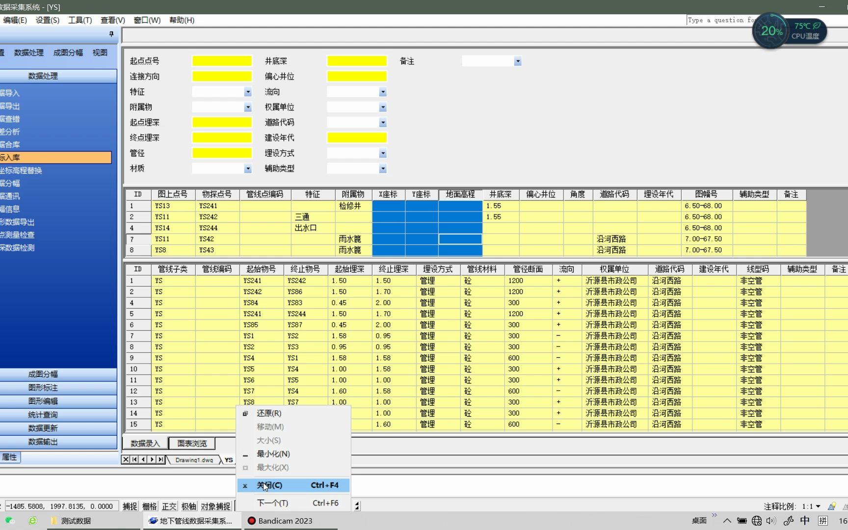Click the annotation visibility lightbulb icon
Screen dimensions: 848x530
[832, 506]
